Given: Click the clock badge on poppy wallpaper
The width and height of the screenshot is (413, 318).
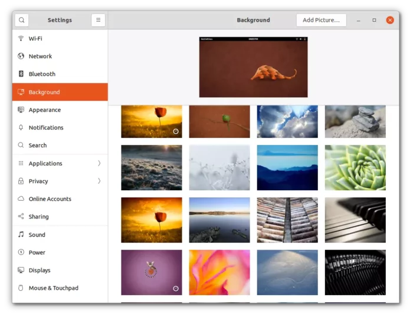Looking at the screenshot, I should 176,131.
